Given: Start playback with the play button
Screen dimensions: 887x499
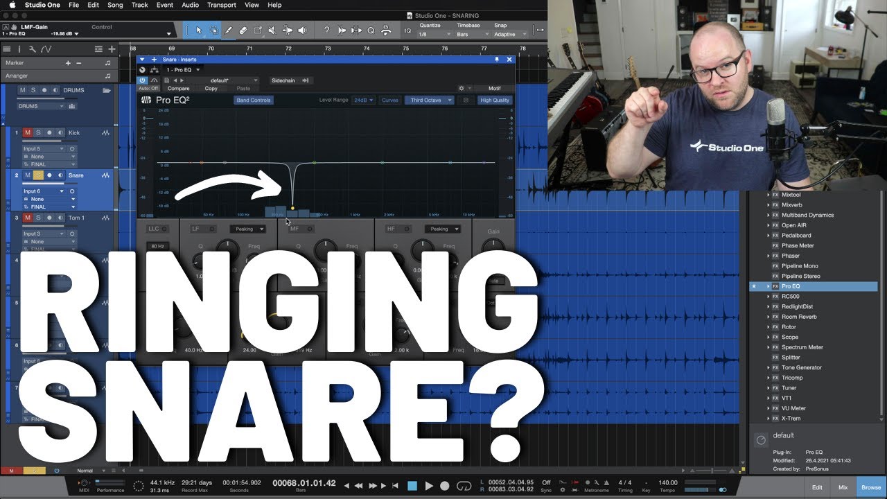Looking at the screenshot, I should click(429, 486).
